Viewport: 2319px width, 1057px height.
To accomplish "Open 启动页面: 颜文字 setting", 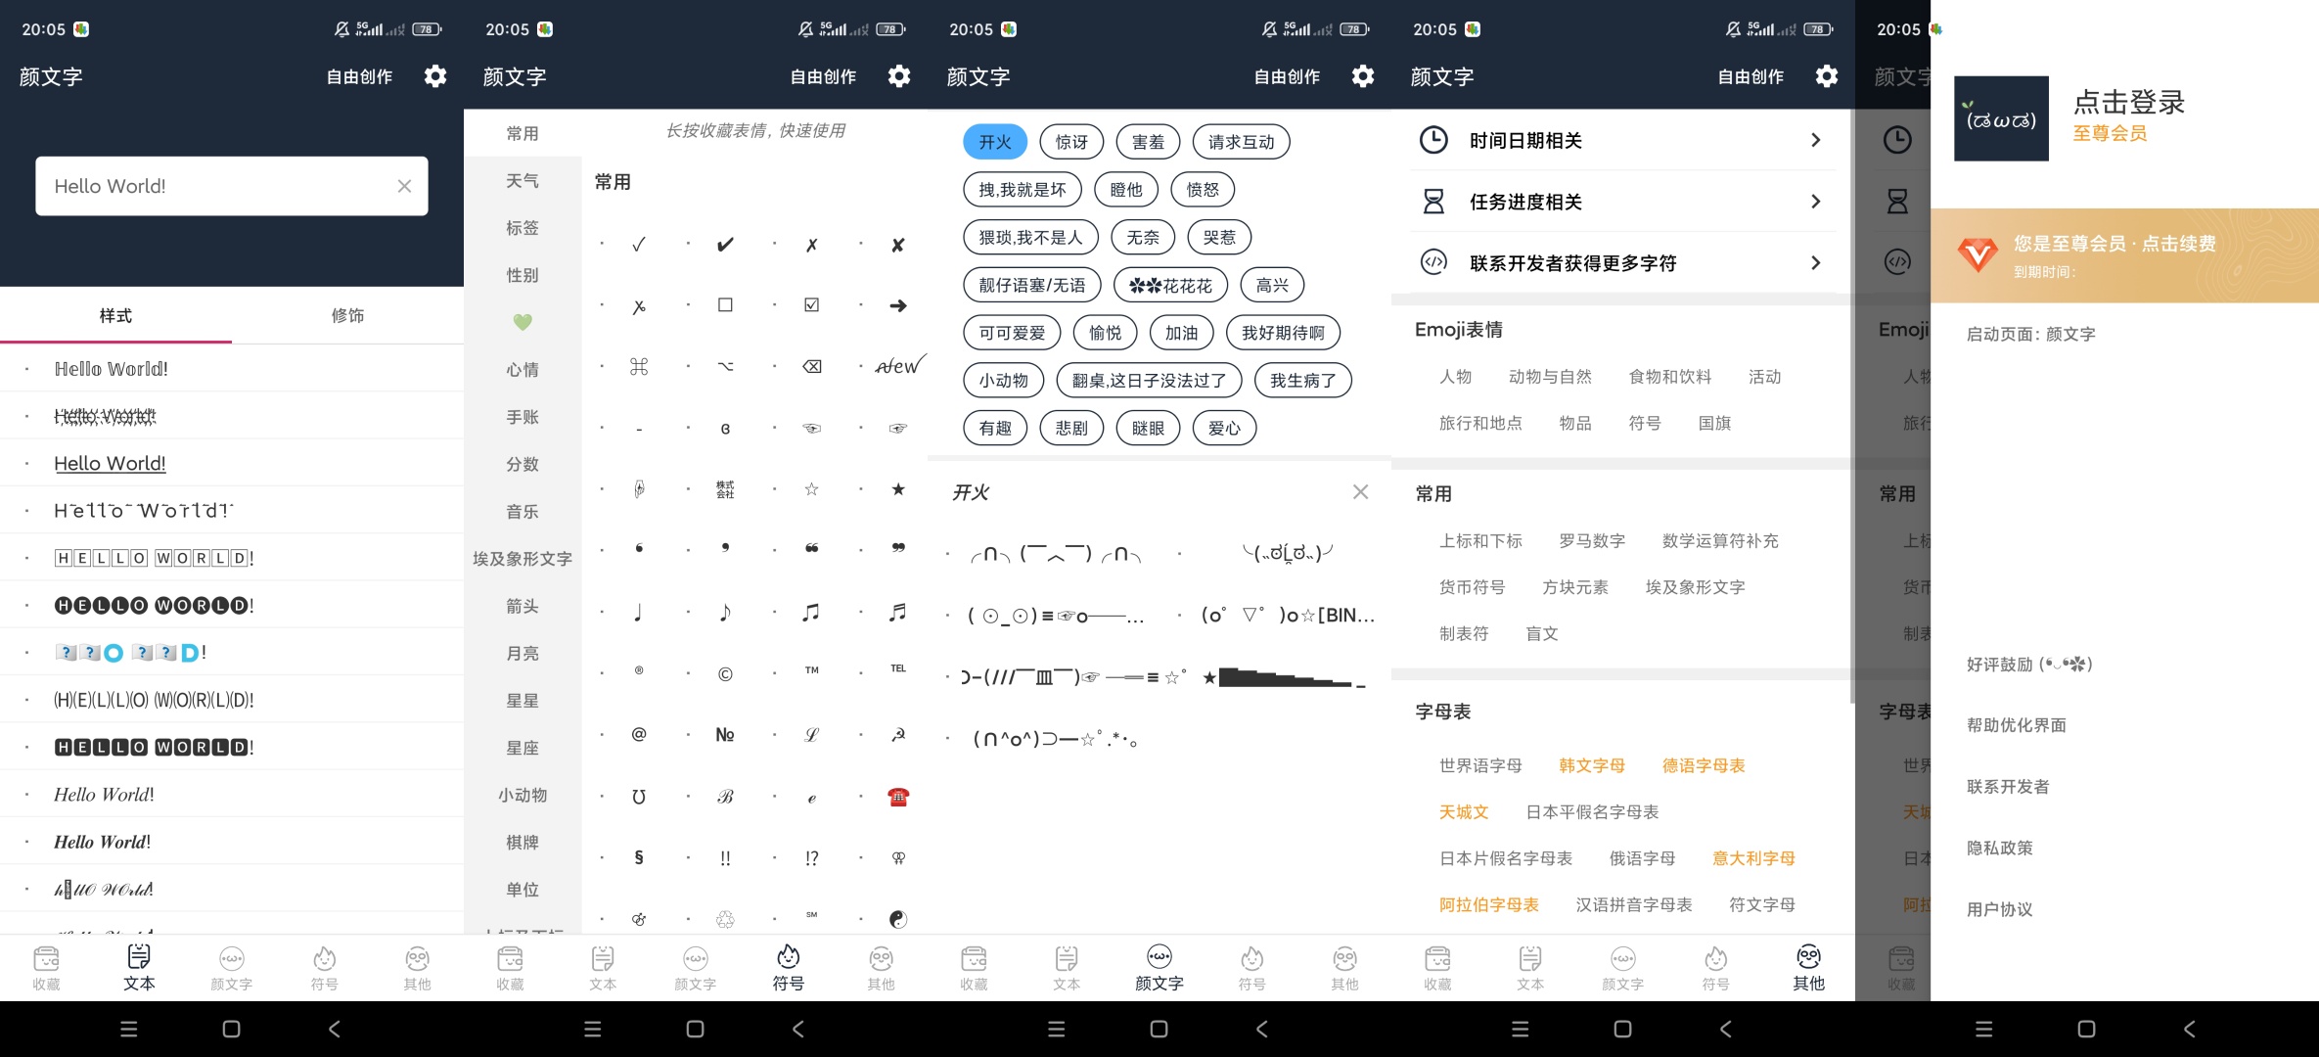I will click(2031, 334).
